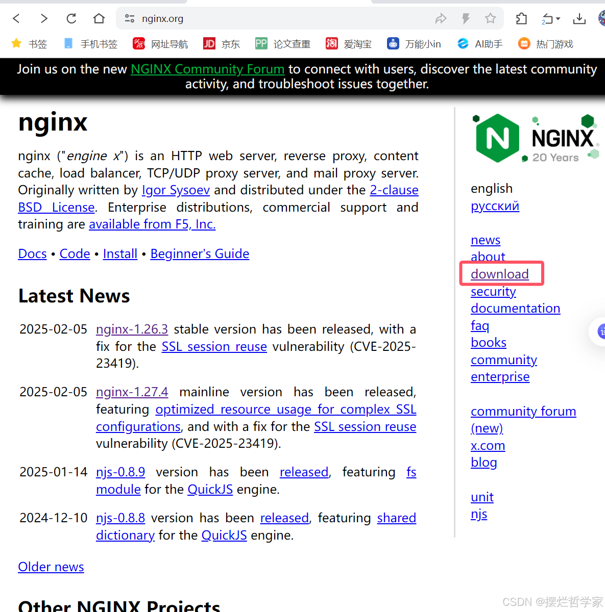Open books in sidebar menu
This screenshot has height=612, width=605.
click(x=489, y=343)
